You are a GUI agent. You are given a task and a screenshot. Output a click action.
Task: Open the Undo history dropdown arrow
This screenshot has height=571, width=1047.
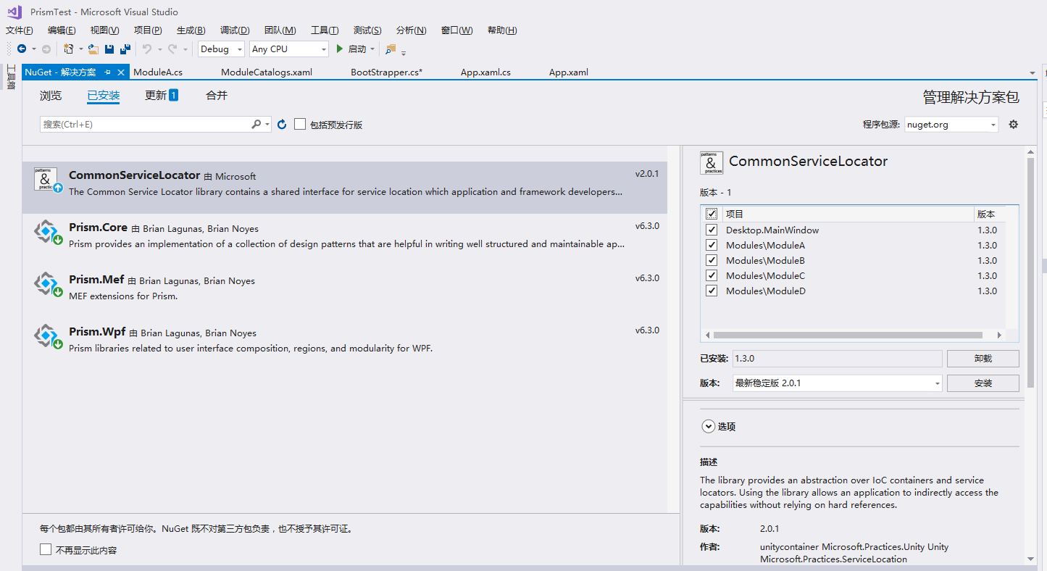159,49
